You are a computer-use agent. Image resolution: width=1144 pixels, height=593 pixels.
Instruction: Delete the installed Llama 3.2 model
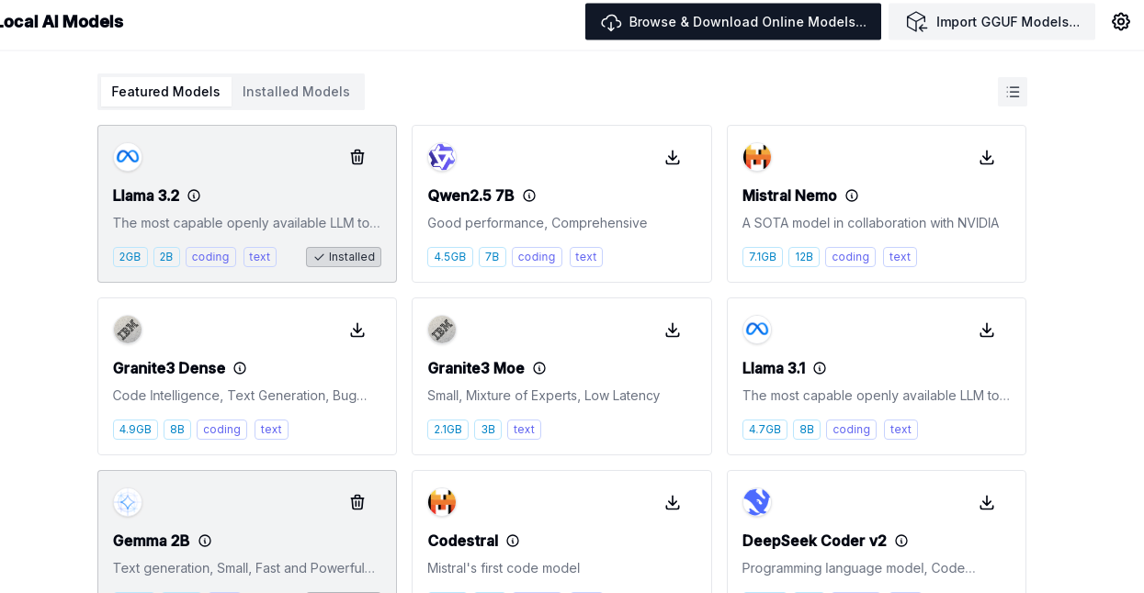357,157
